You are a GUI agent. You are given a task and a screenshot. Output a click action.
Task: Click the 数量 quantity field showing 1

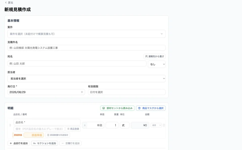tap(112, 125)
